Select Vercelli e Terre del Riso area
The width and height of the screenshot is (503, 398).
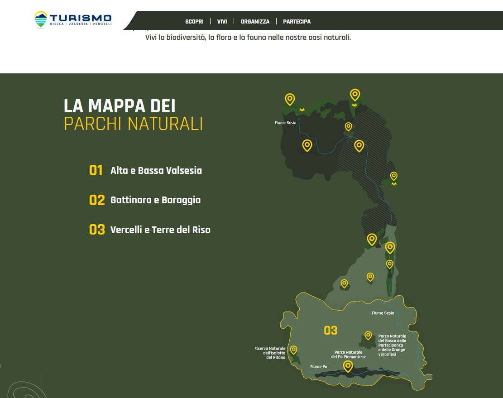(160, 230)
